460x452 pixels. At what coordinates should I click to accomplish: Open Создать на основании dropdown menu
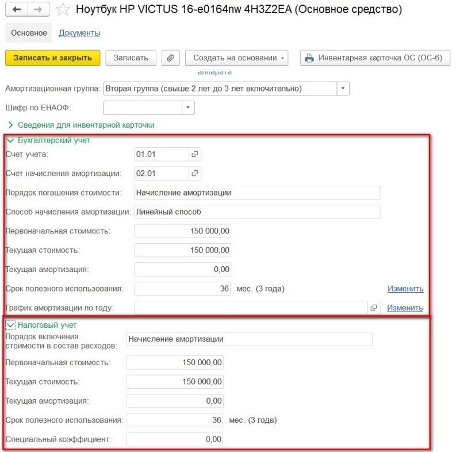click(x=236, y=58)
